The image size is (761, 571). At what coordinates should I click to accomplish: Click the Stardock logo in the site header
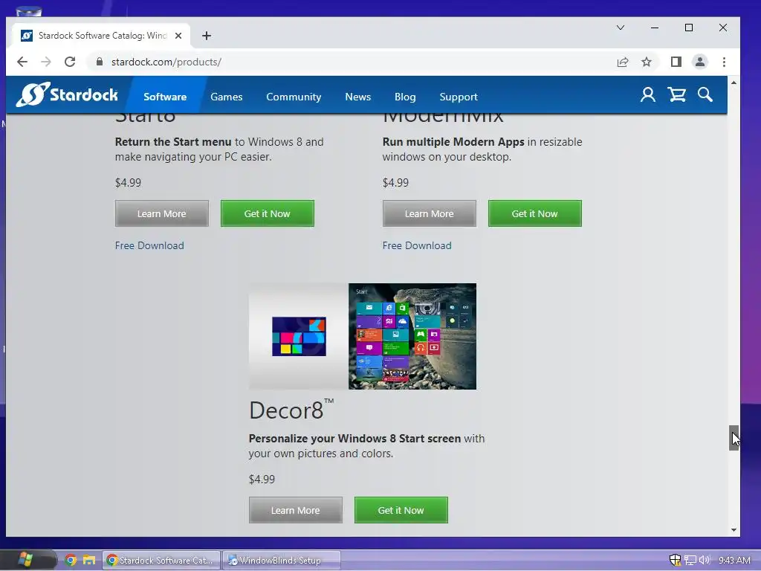(x=67, y=94)
